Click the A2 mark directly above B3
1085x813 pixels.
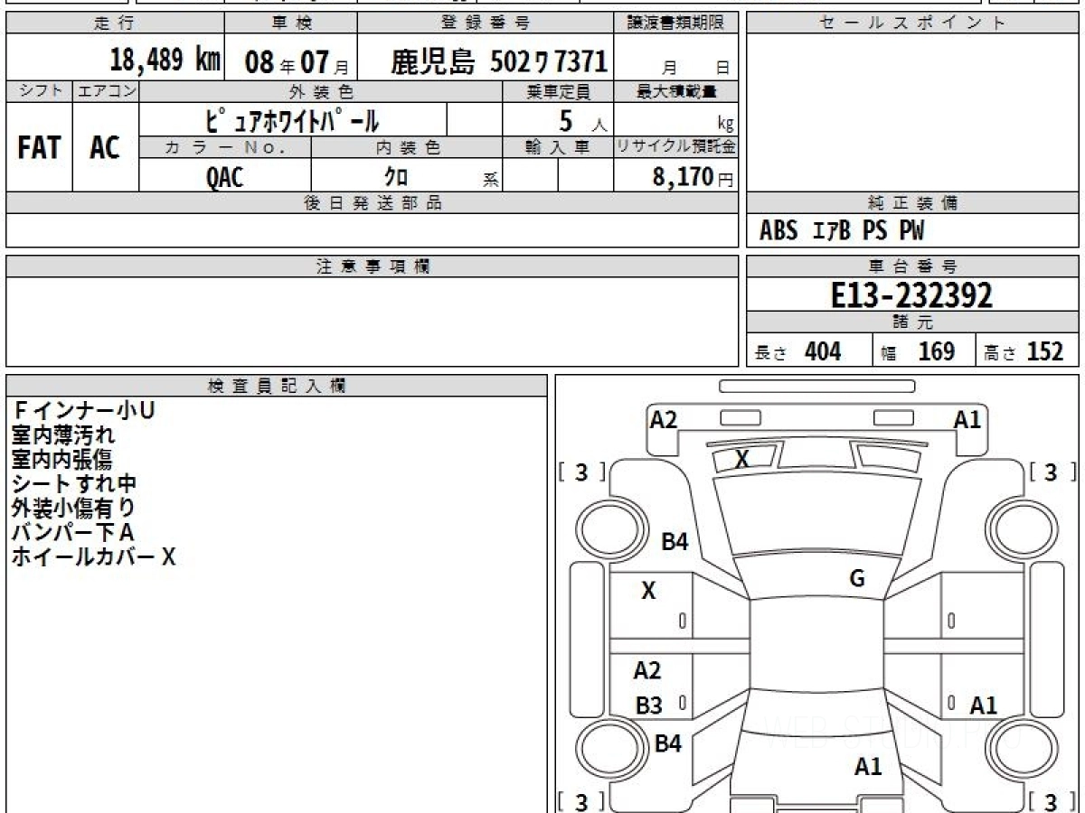tap(647, 670)
